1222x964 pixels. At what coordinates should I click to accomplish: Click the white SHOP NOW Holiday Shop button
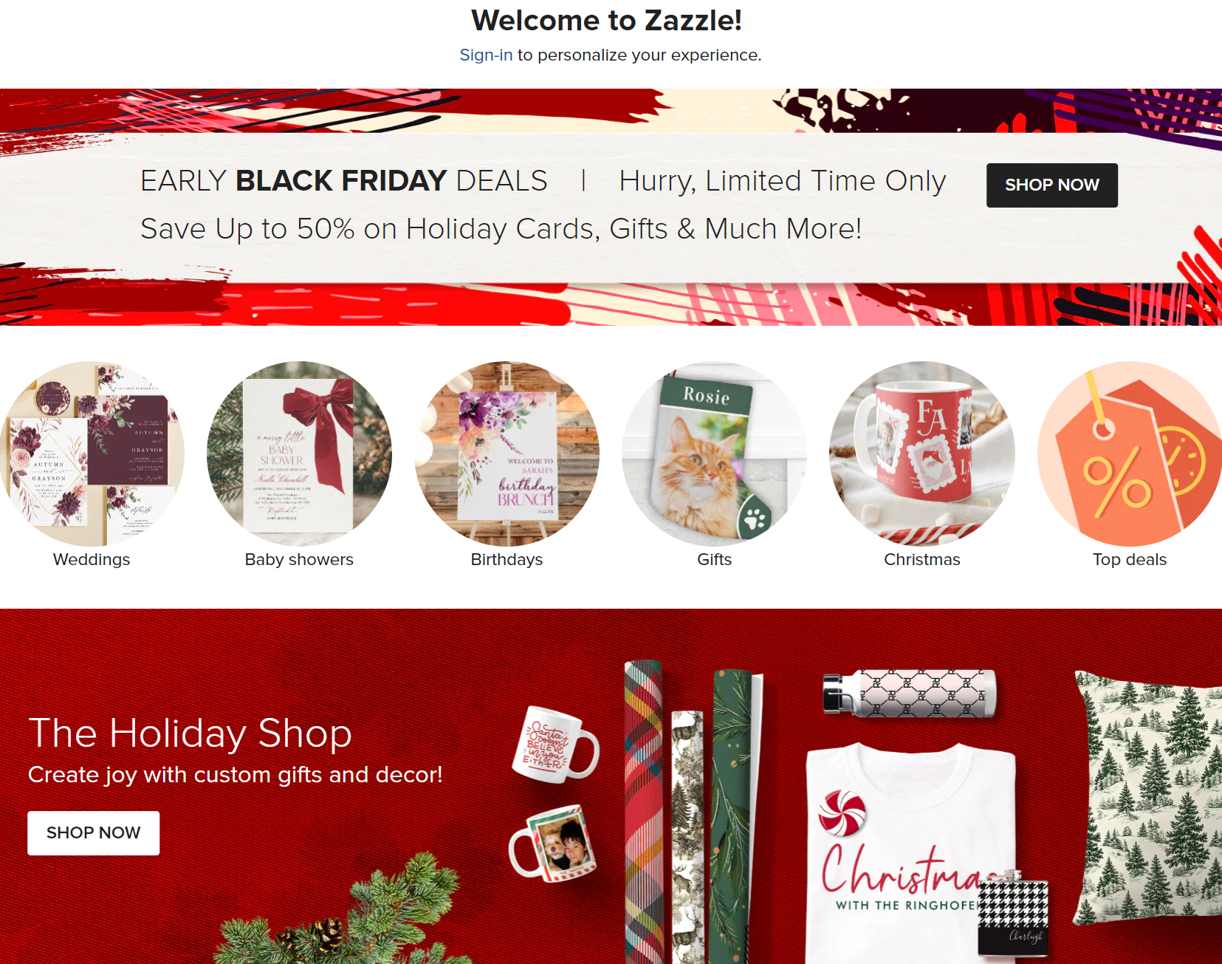pyautogui.click(x=94, y=833)
